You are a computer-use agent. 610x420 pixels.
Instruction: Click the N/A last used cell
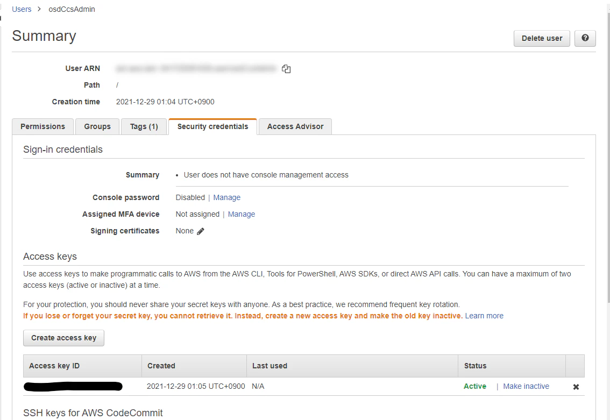click(258, 386)
